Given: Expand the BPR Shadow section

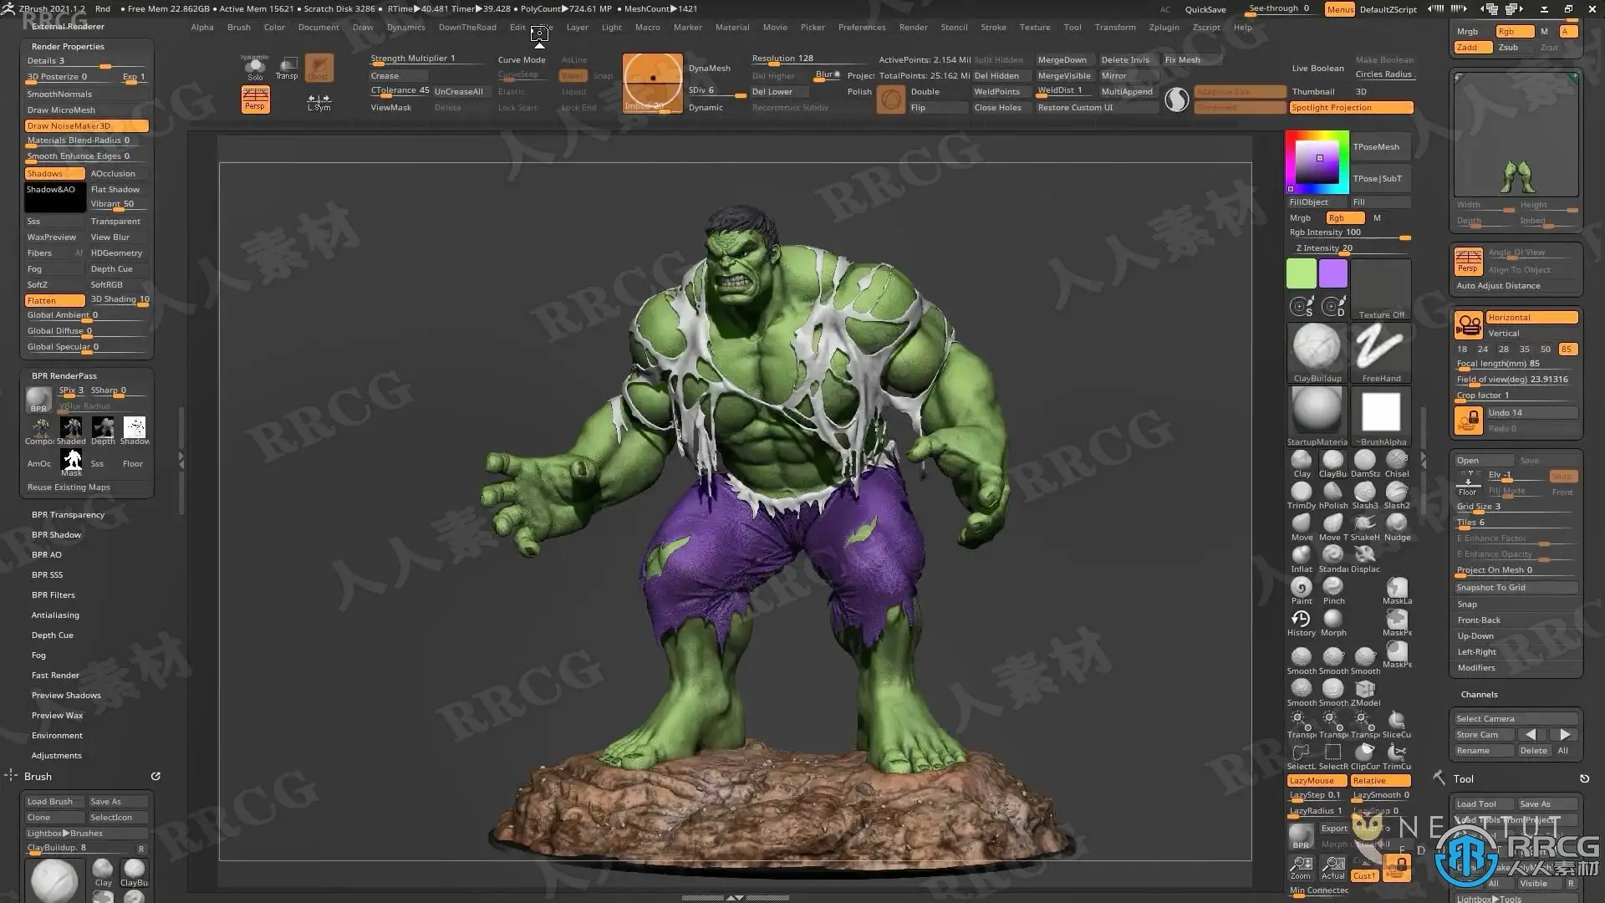Looking at the screenshot, I should pyautogui.click(x=56, y=535).
